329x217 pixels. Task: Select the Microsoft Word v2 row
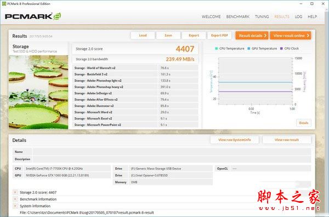(x=135, y=112)
